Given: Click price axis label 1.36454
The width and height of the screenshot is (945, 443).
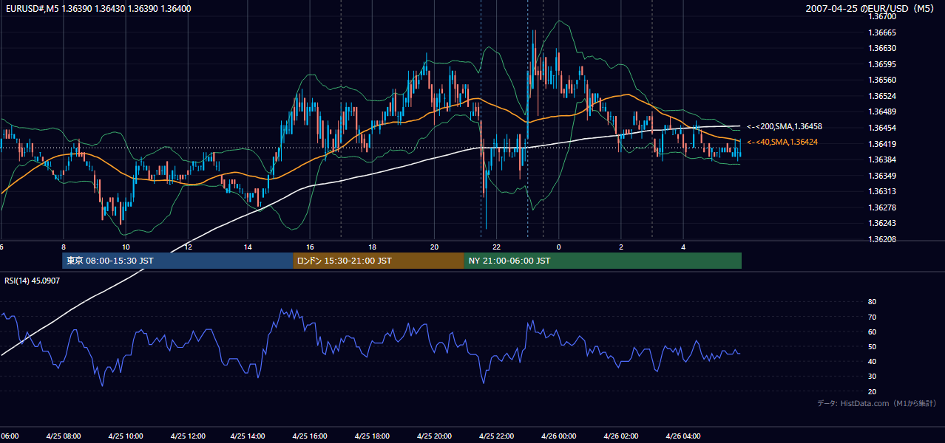Looking at the screenshot, I should [x=882, y=128].
